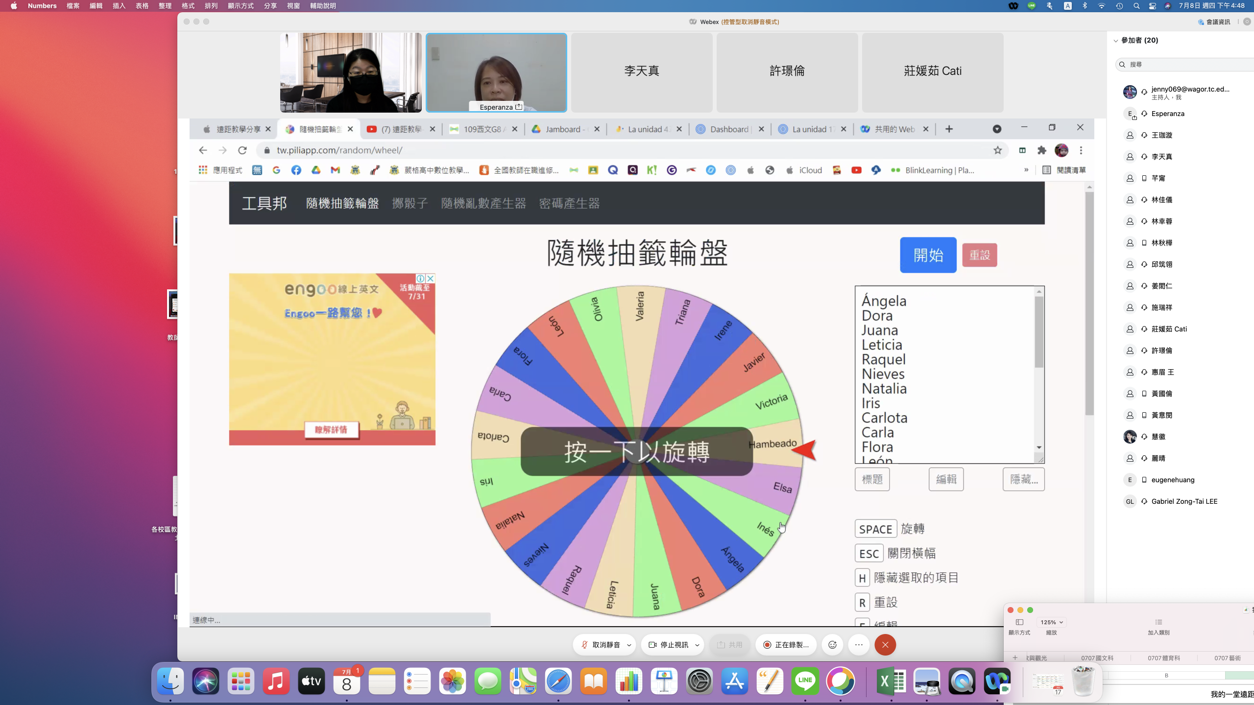Open the more options ellipsis in Webex controls
The height and width of the screenshot is (705, 1254).
click(x=859, y=645)
